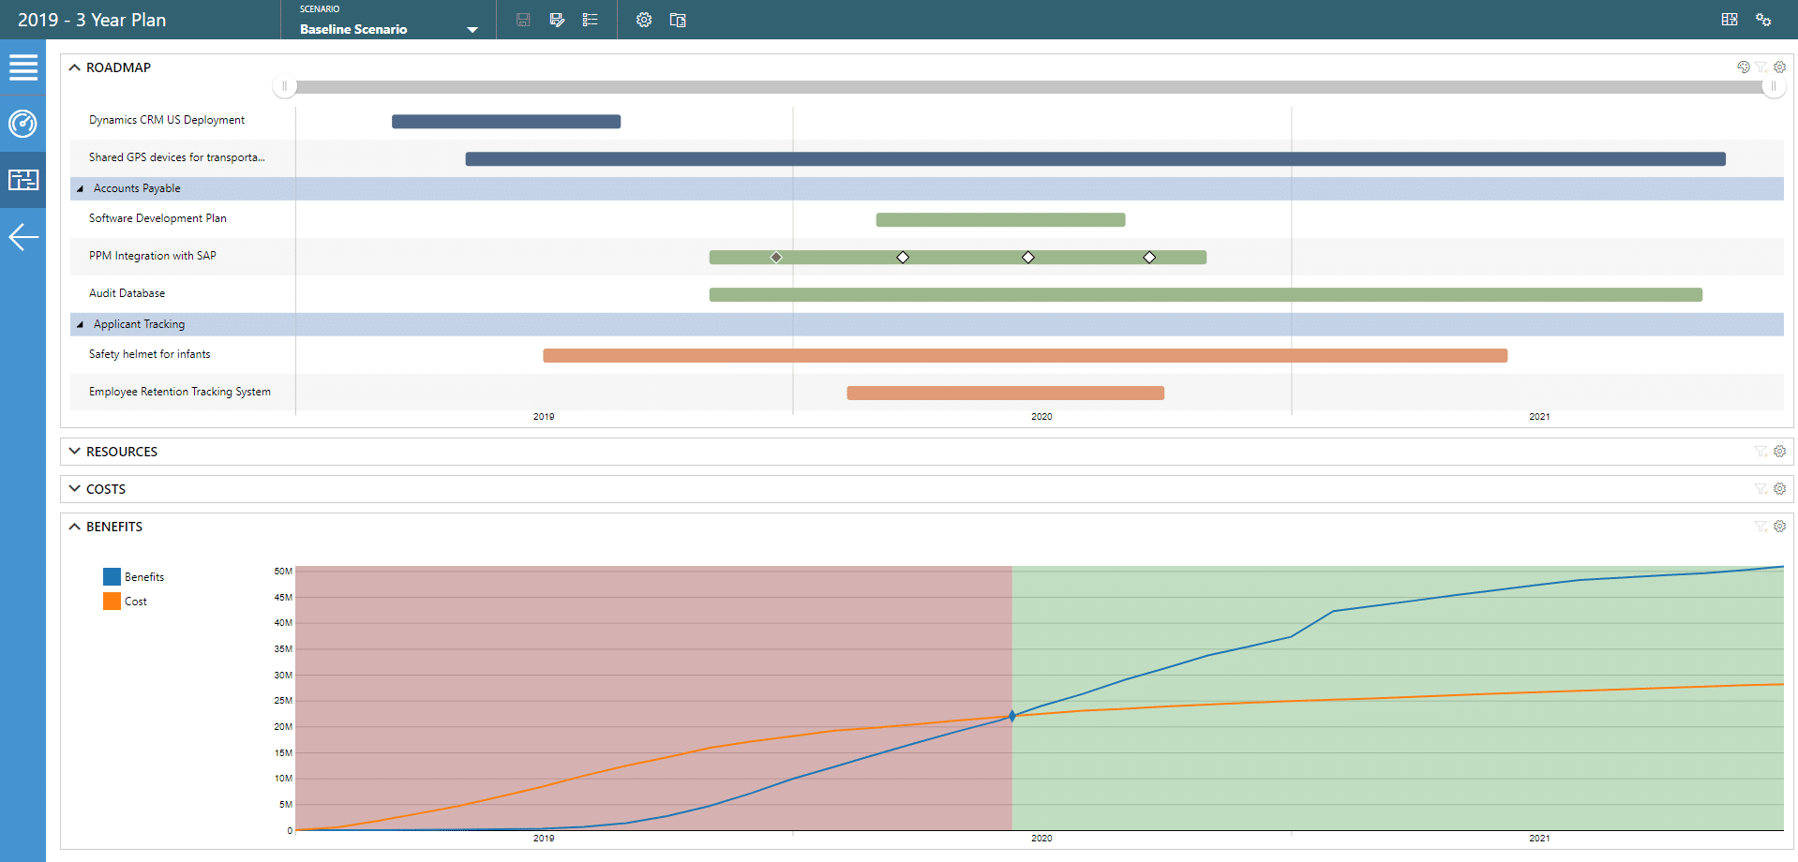The height and width of the screenshot is (862, 1798).
Task: Open the scenario checklist icon
Action: 590,20
